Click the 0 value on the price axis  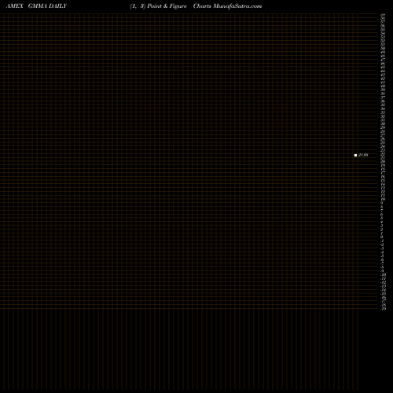(x=382, y=237)
